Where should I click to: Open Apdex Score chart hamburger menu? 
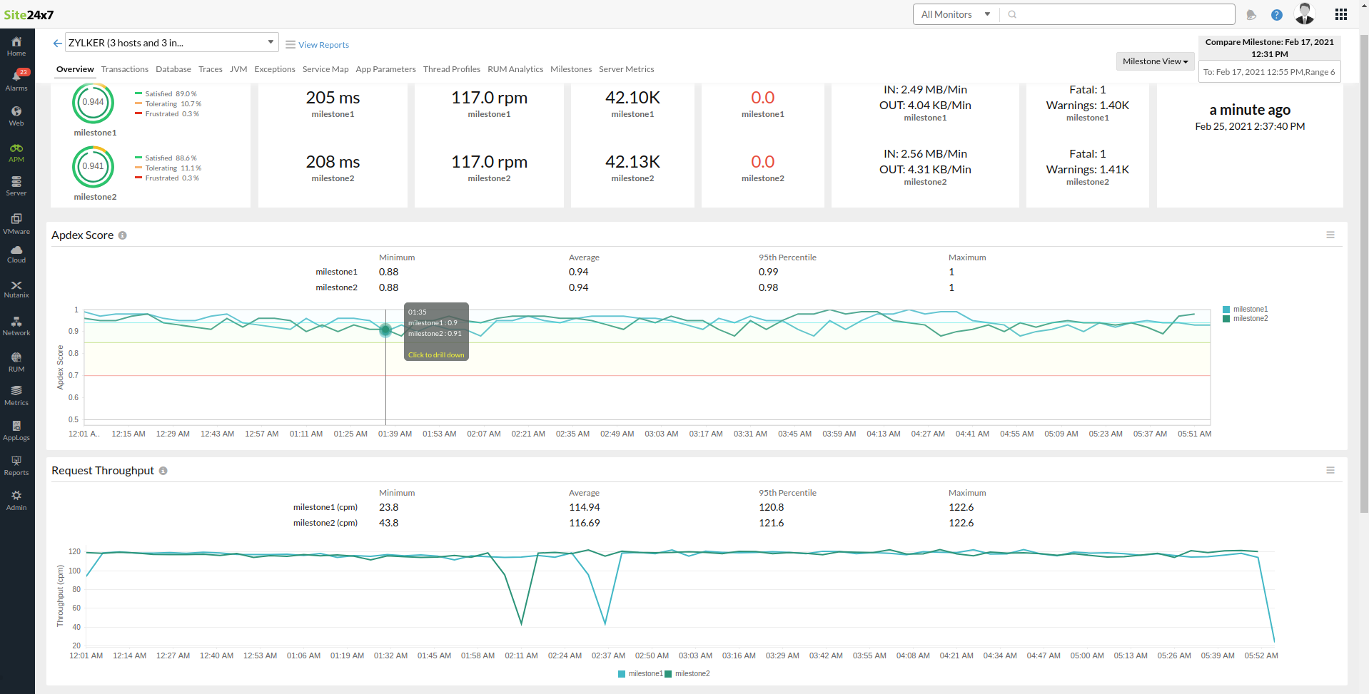click(1330, 235)
